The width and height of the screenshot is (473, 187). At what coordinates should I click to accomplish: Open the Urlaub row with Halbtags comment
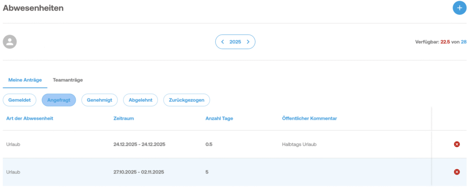pyautogui.click(x=185, y=145)
